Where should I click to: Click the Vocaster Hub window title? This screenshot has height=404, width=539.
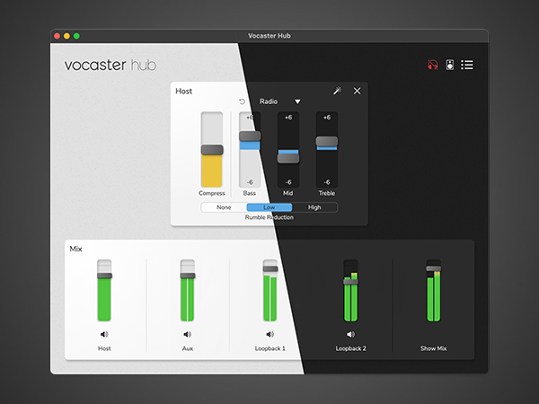(269, 36)
